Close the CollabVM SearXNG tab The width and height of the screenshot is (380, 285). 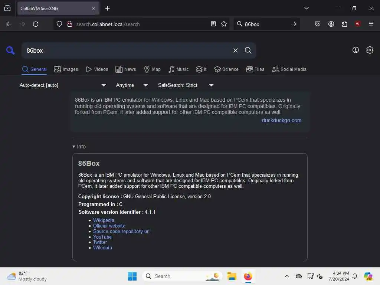[94, 9]
